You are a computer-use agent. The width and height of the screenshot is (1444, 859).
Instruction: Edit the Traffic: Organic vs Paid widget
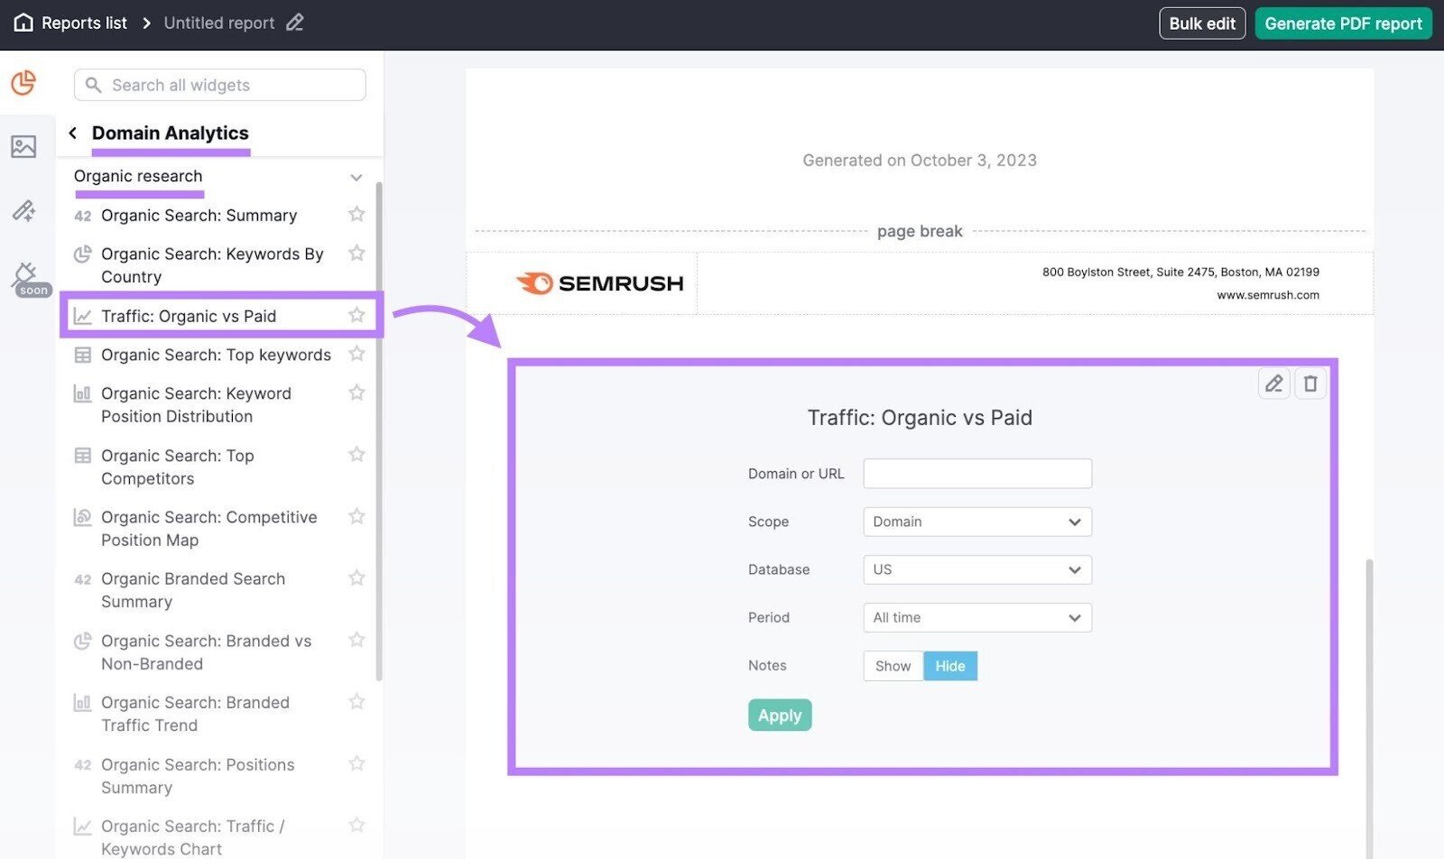point(1273,383)
